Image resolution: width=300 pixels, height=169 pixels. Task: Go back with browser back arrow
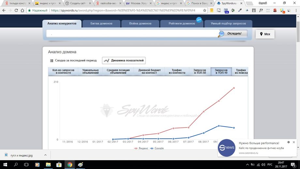[4, 10]
